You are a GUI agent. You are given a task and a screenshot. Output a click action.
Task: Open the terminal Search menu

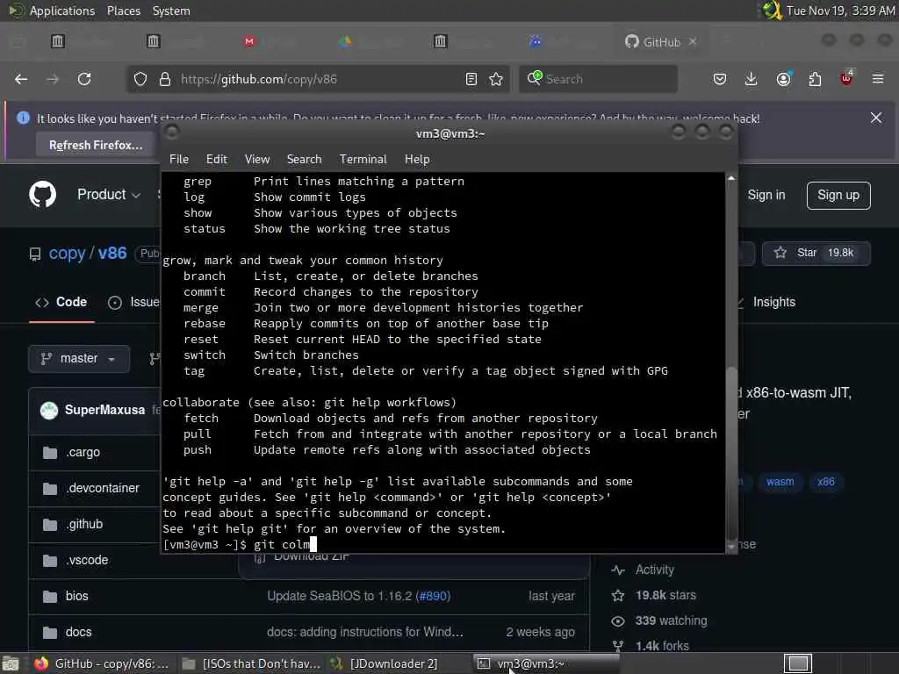click(304, 160)
